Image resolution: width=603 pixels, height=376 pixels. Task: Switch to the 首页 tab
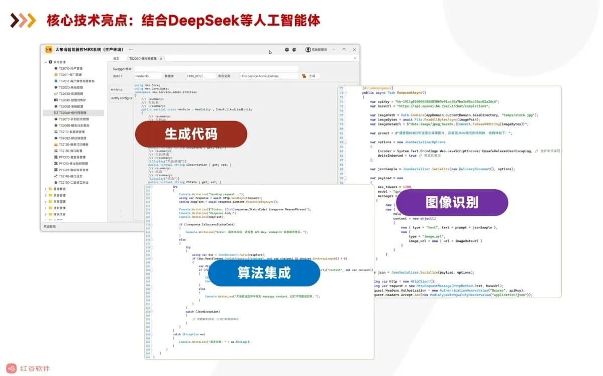116,58
